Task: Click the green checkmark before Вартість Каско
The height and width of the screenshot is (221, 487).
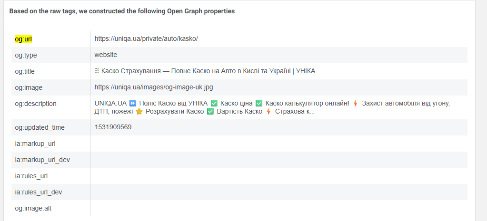Action: (210, 112)
